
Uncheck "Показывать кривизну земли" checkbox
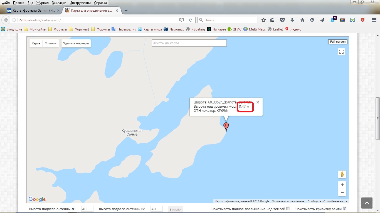(x=345, y=209)
